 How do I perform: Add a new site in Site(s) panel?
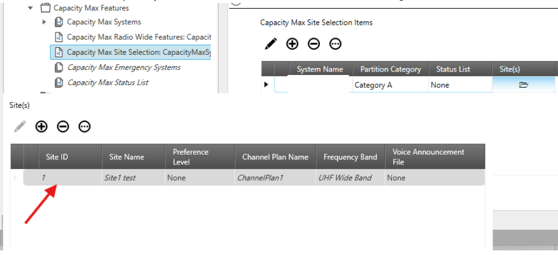pyautogui.click(x=41, y=126)
